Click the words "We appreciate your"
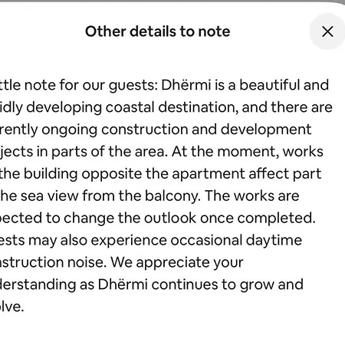Image resolution: width=345 pixels, height=345 pixels. point(176,262)
